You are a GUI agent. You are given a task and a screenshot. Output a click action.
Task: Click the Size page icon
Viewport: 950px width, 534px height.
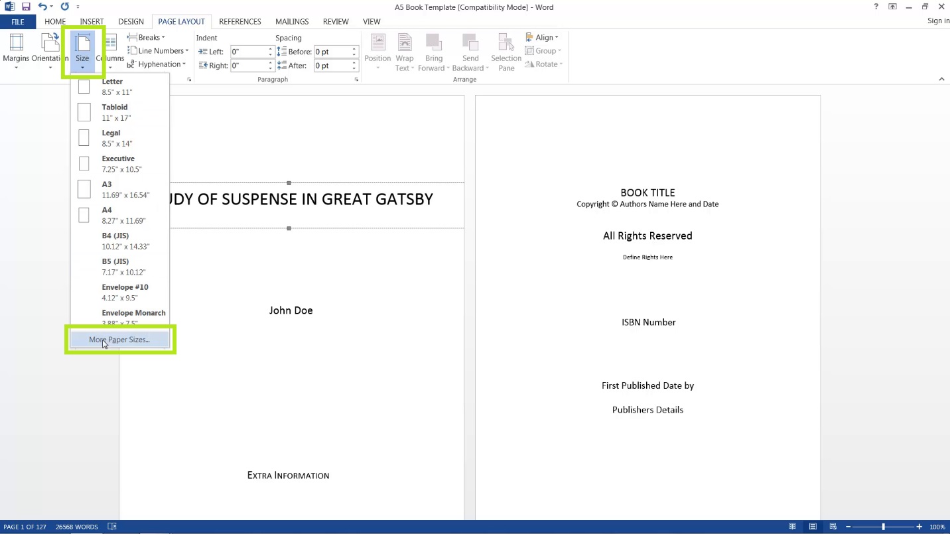pyautogui.click(x=82, y=43)
